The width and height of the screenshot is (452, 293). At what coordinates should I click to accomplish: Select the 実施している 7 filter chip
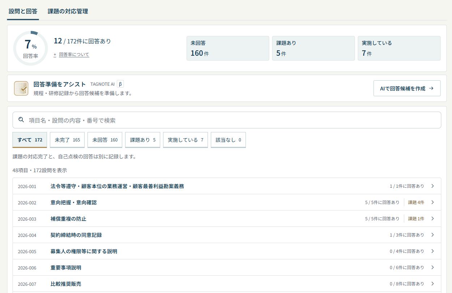click(x=186, y=140)
